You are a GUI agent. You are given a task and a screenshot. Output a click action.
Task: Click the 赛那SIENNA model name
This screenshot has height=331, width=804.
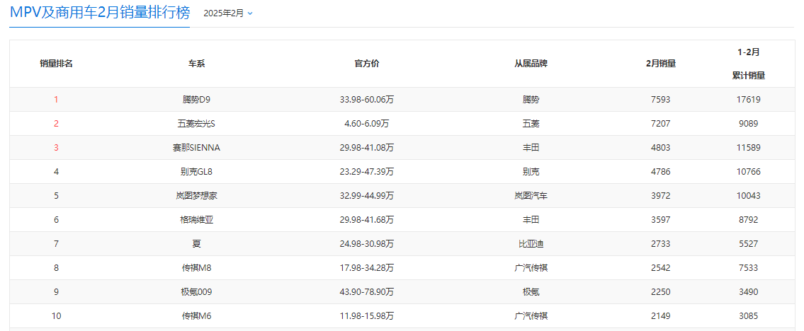pyautogui.click(x=196, y=148)
